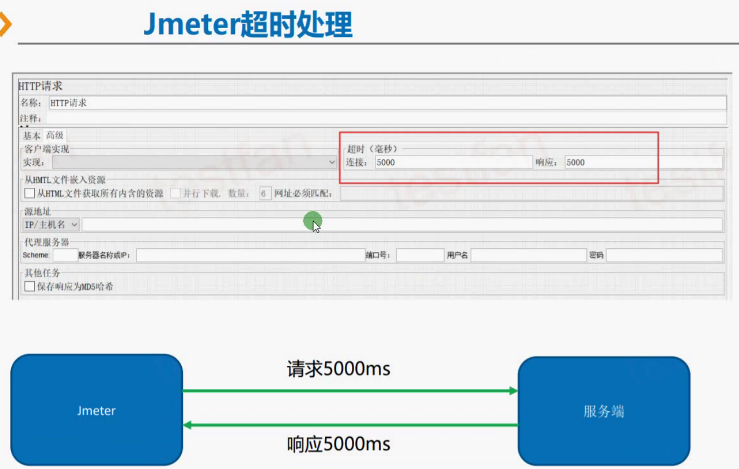Viewport: 739px width, 469px height.
Task: Click the 响应 timeout field showing 5000
Action: (x=643, y=162)
